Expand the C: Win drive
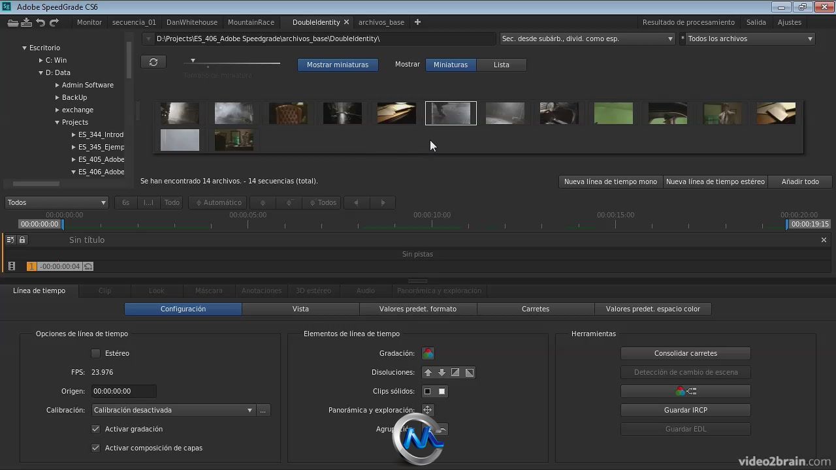The width and height of the screenshot is (836, 470). coord(40,60)
